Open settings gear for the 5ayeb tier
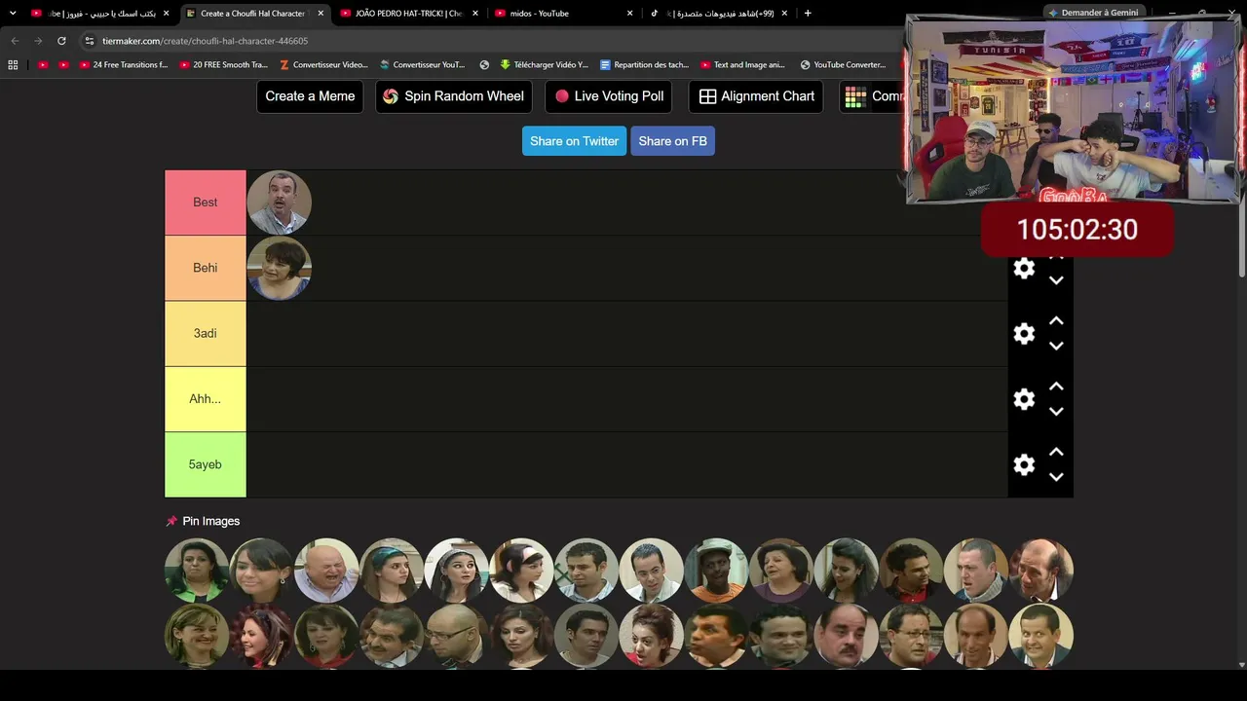1247x701 pixels. tap(1024, 464)
